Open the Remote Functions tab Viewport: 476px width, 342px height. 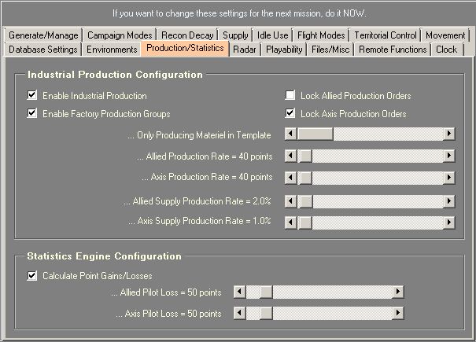click(393, 49)
